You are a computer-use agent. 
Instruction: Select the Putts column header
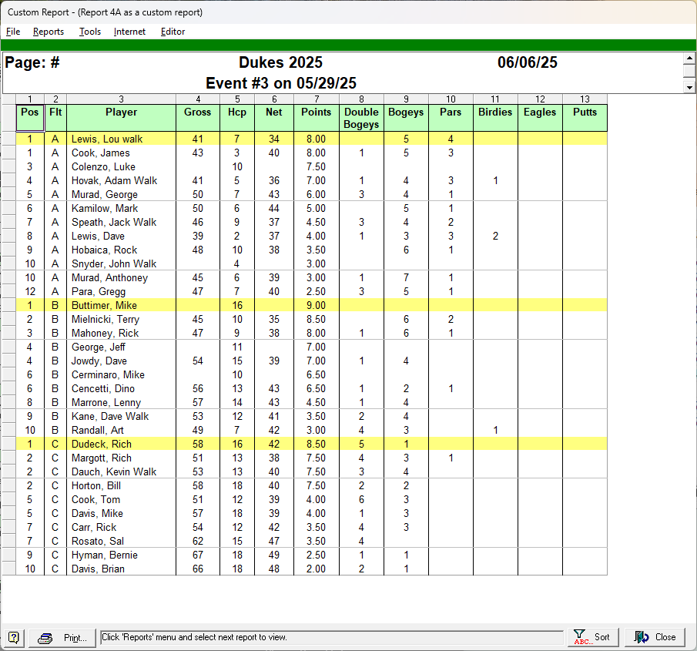click(585, 112)
